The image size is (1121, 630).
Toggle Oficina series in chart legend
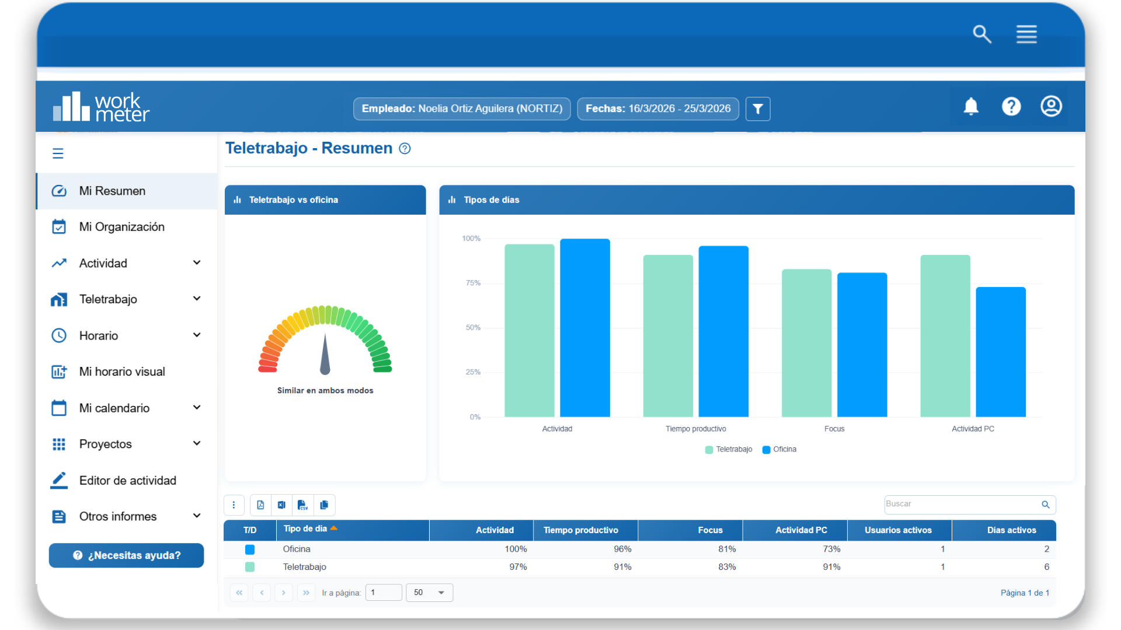[779, 449]
